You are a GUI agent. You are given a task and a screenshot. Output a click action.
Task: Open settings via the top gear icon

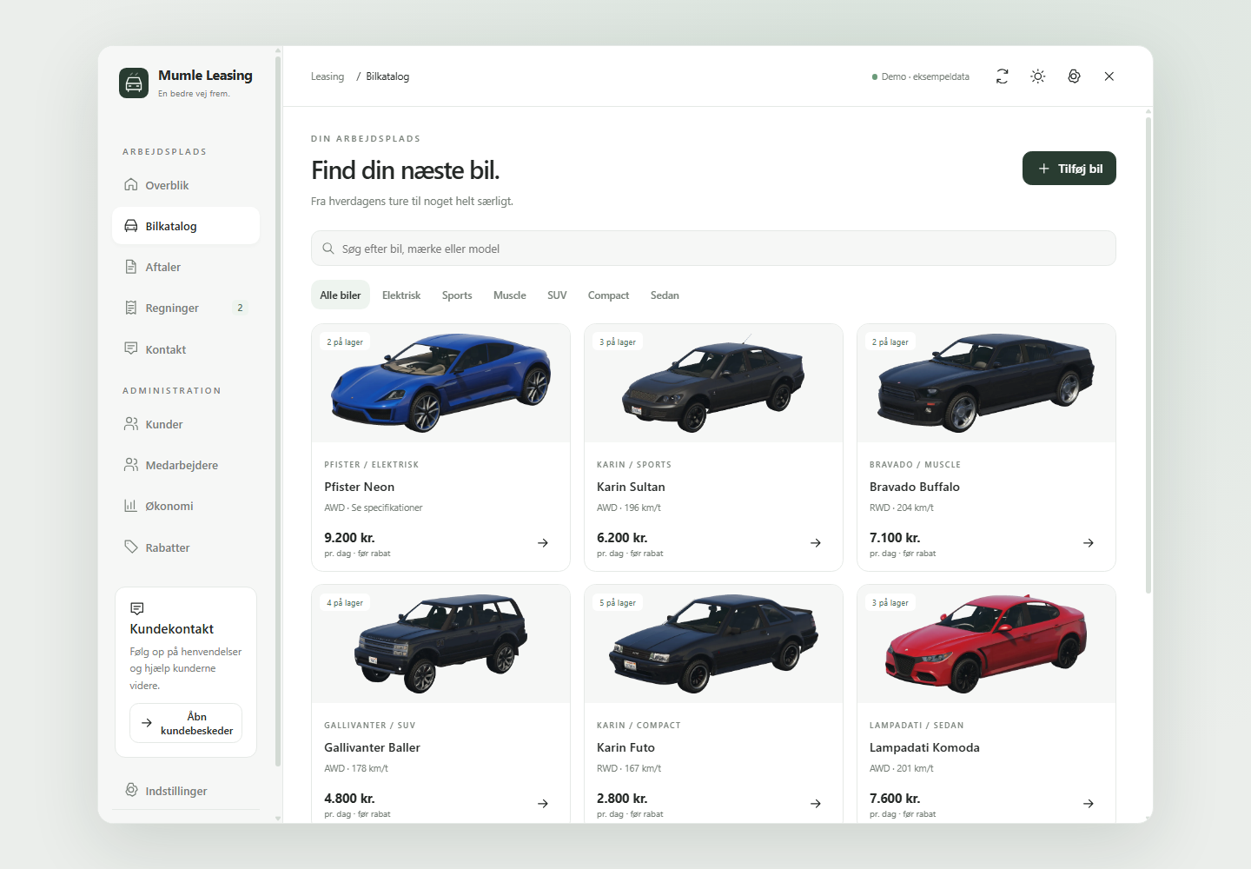1074,76
